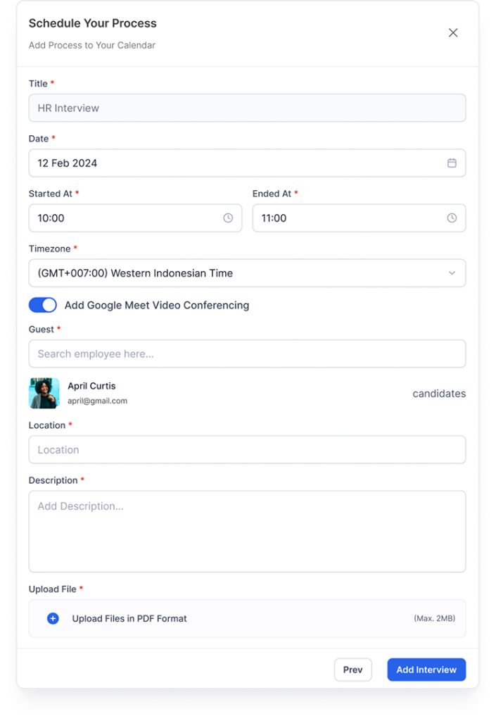Open the Western Indonesian Time selector
Screen dimensions: 496x721
247,273
